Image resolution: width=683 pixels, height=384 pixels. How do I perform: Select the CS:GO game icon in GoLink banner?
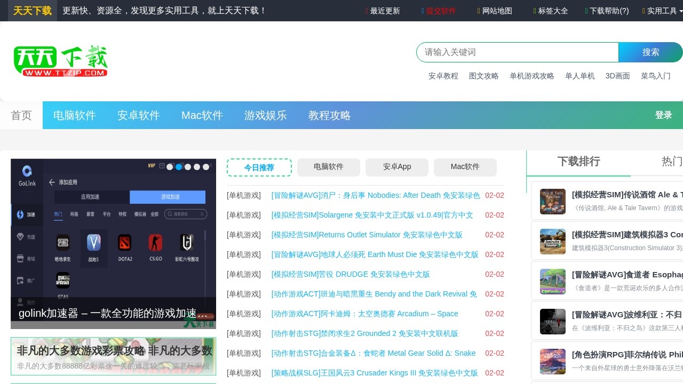pos(155,243)
